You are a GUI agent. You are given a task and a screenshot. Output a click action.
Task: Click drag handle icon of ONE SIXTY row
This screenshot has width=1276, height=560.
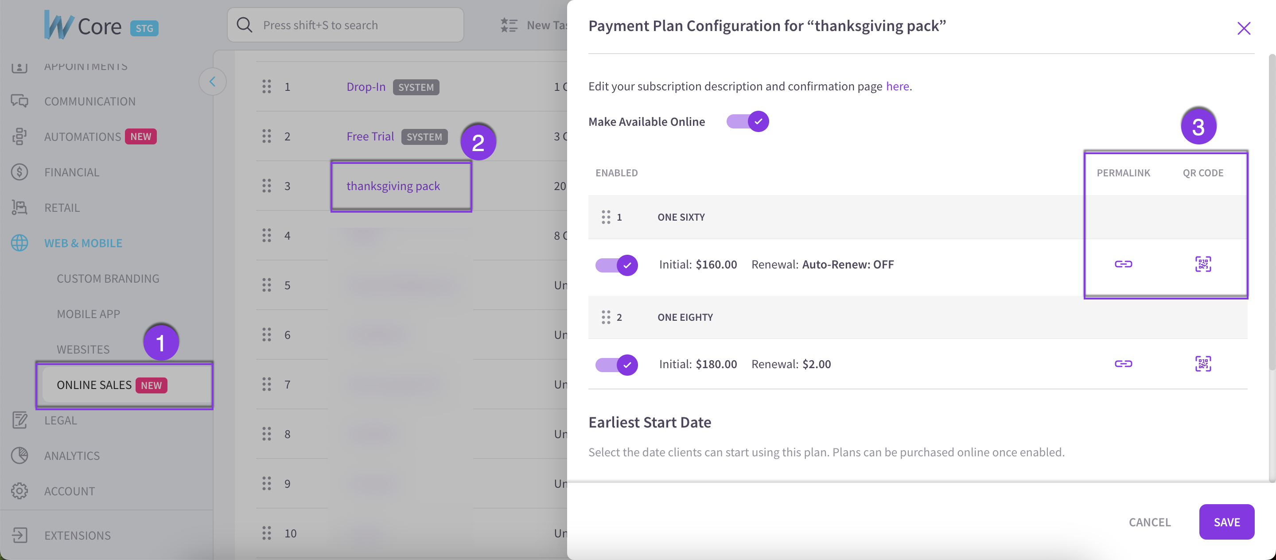tap(605, 217)
